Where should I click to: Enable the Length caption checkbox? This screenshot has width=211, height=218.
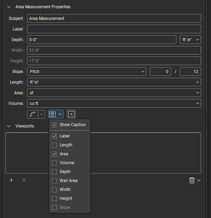55,145
